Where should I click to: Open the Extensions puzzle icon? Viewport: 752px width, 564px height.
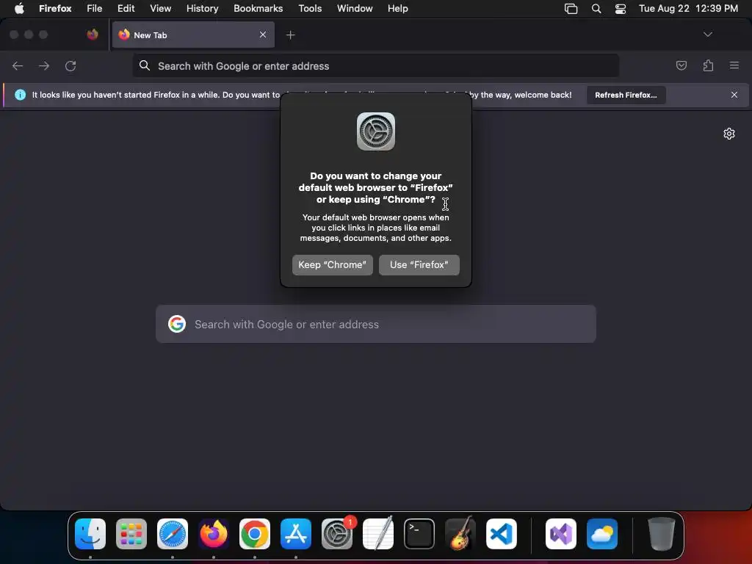[x=708, y=65]
